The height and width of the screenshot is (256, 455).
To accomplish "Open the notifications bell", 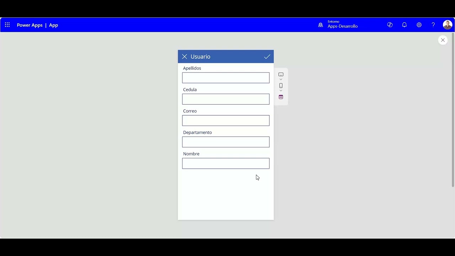I will click(x=405, y=25).
